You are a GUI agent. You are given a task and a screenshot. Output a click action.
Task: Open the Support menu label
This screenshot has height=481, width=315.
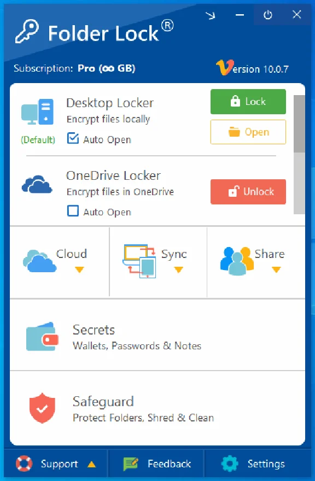[x=60, y=464]
